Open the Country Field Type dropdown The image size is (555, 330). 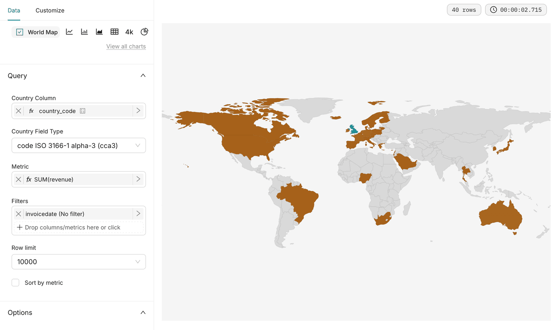[x=78, y=145]
